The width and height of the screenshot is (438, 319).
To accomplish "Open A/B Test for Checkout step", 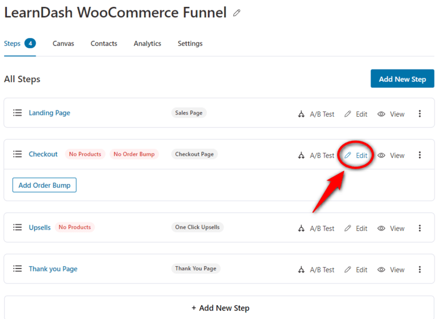I will click(x=316, y=155).
